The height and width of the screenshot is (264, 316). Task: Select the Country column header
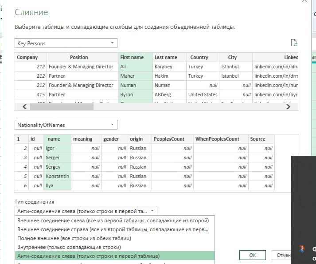tap(203, 57)
